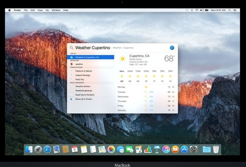Select 'Road trip to Portland' result
This screenshot has height=167, width=246.
pos(91,95)
